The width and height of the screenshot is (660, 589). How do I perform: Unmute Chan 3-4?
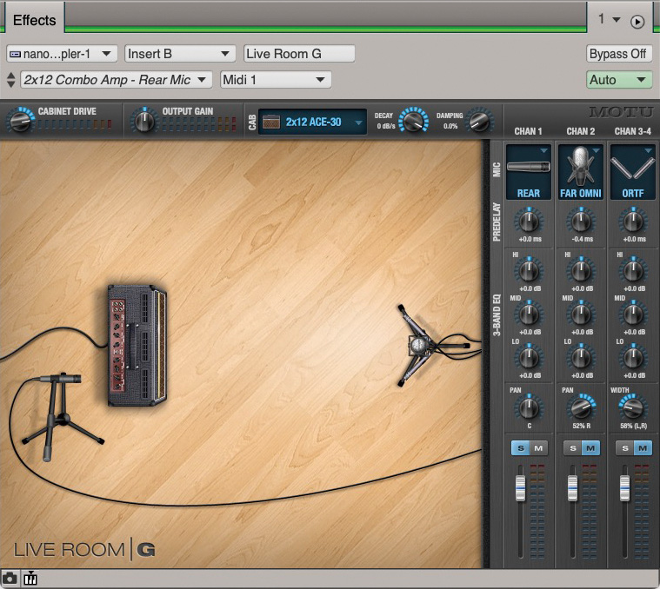643,448
